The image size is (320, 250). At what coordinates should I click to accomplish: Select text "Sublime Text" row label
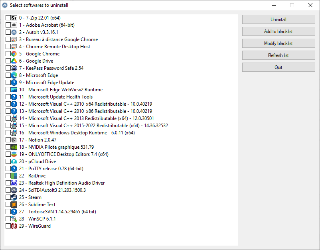[x=42, y=205]
